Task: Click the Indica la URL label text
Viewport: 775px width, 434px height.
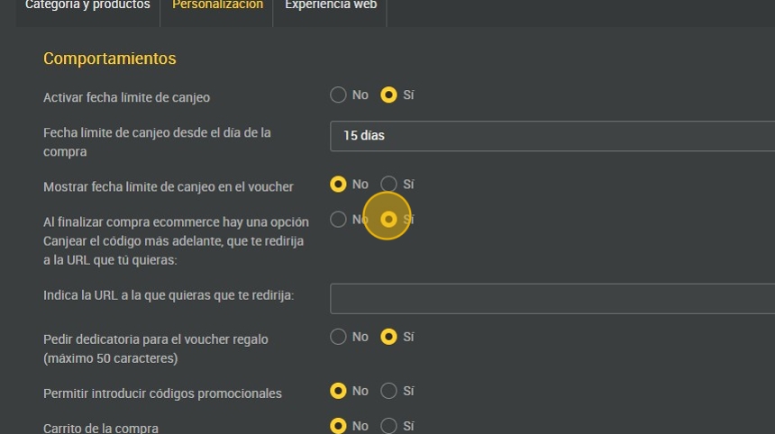Action: click(x=169, y=295)
